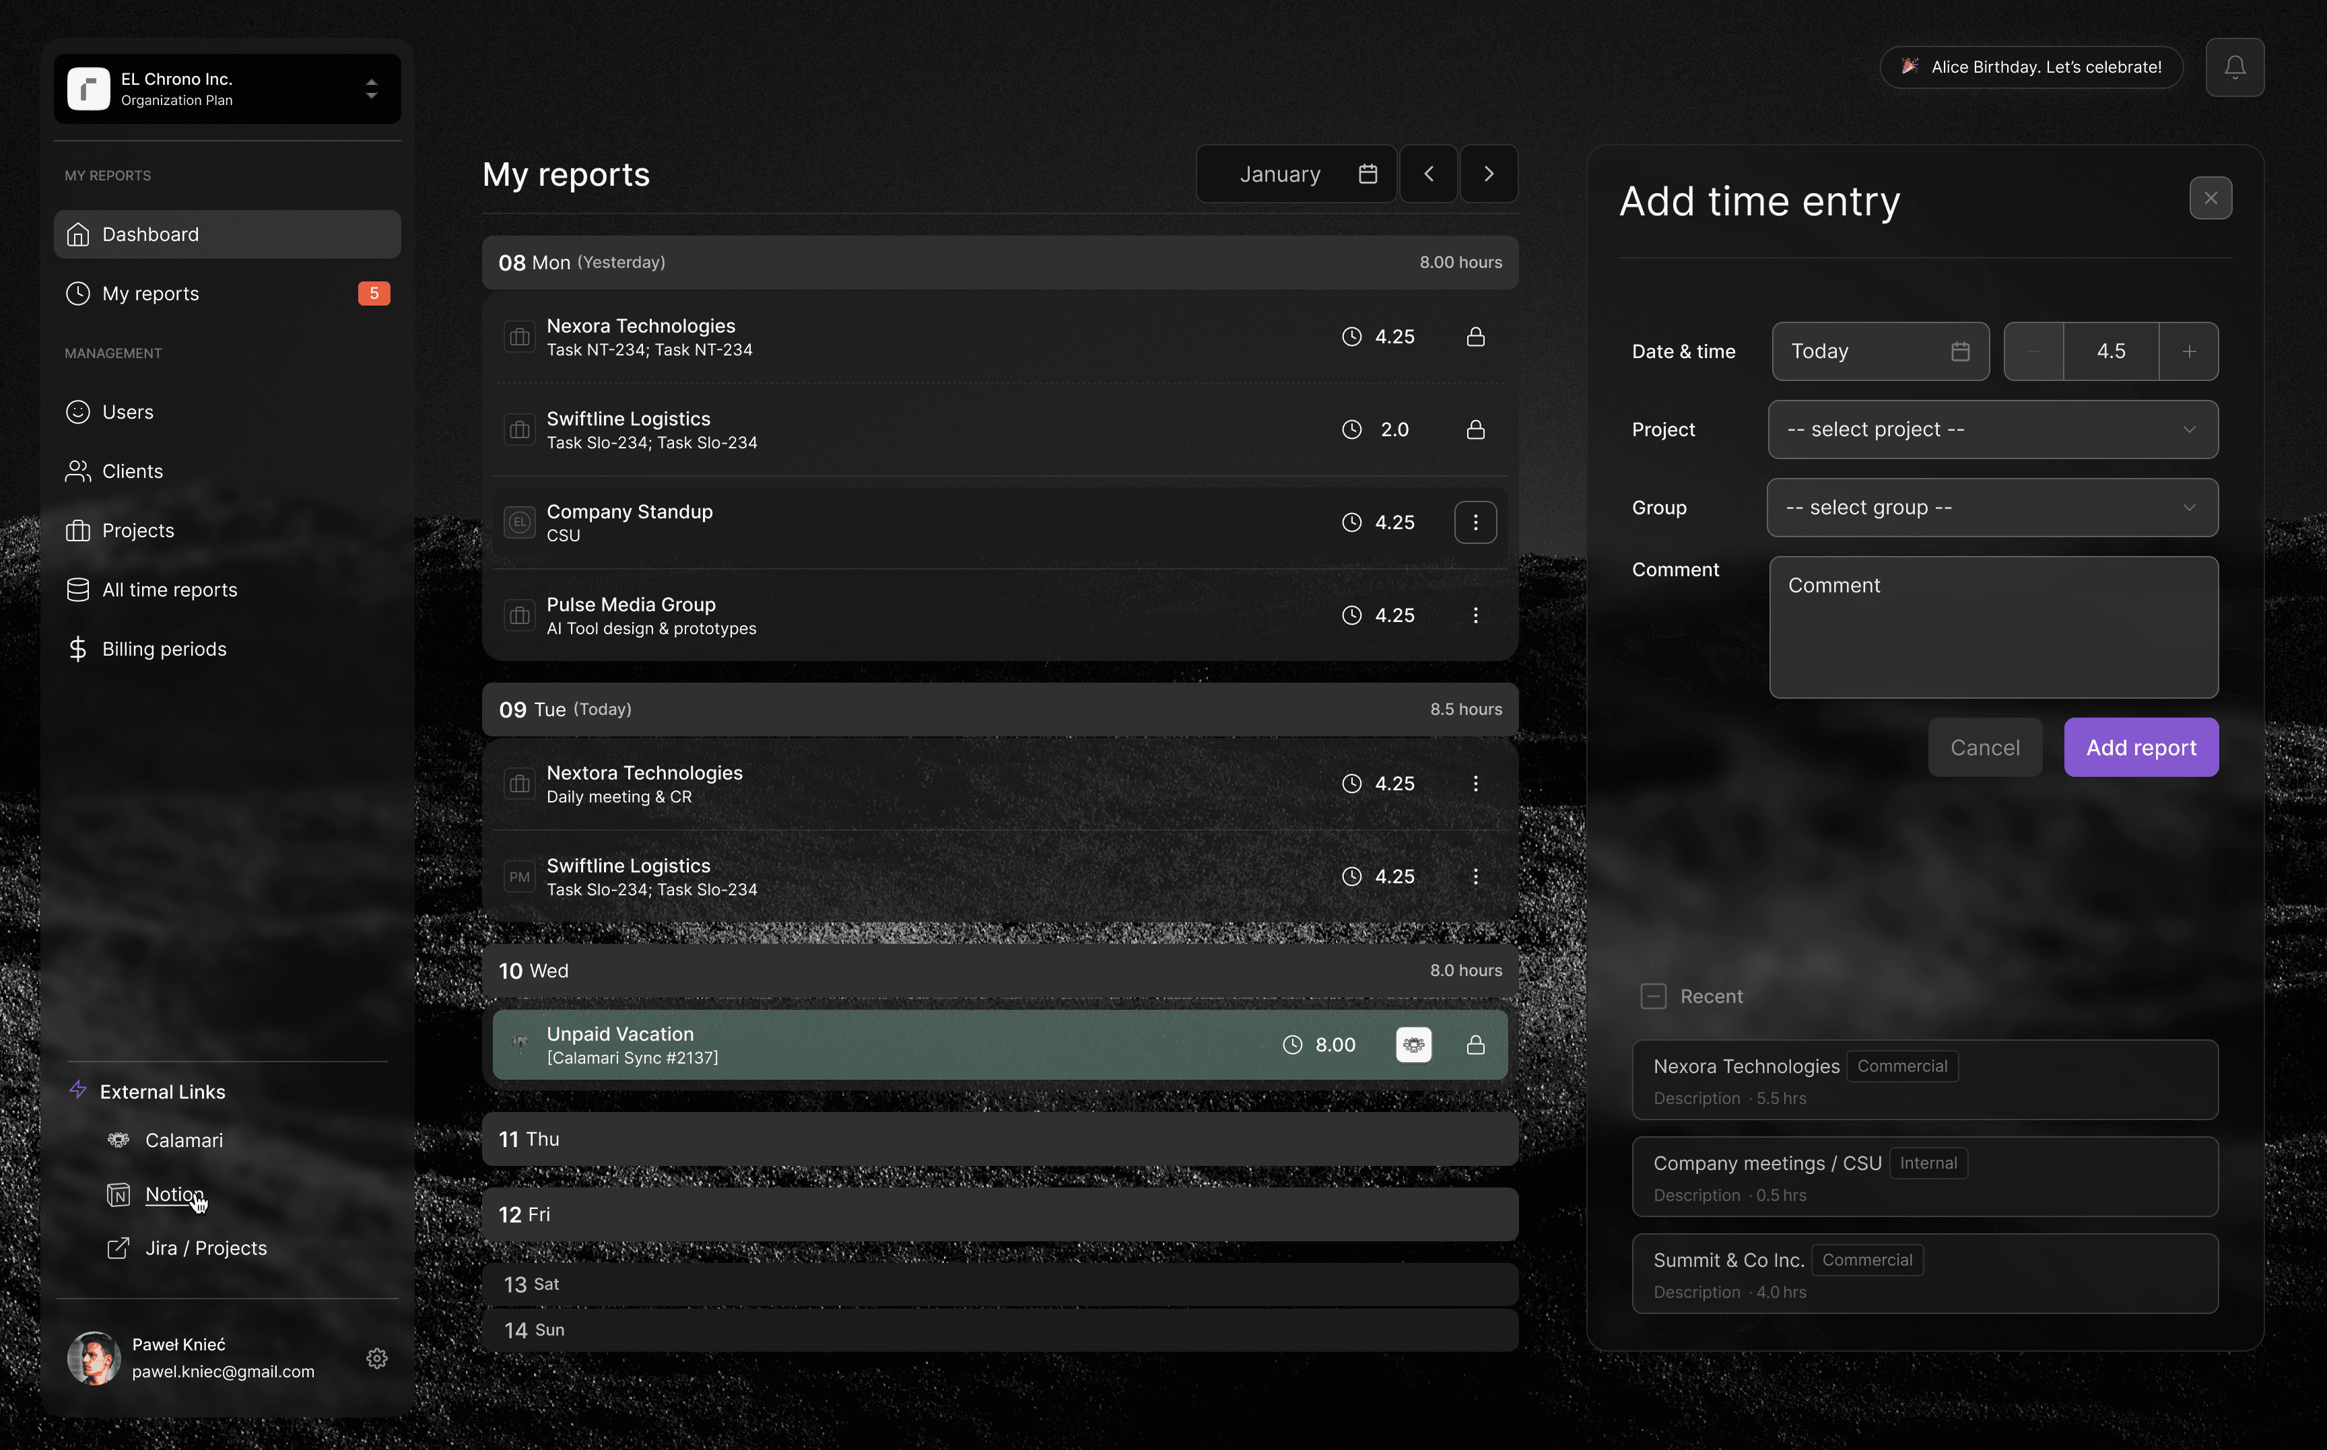The image size is (2327, 1450).
Task: Click the lock icon on Nexora Technologies entry
Action: [1475, 337]
